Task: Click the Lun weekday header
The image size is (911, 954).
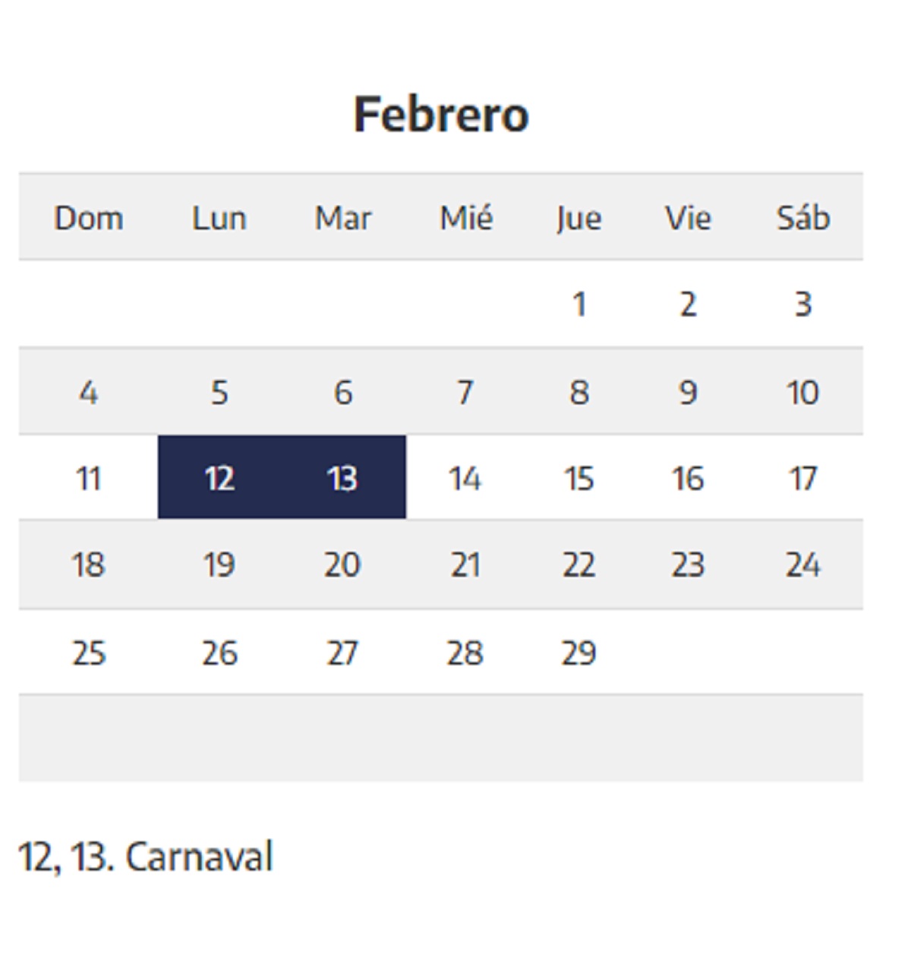Action: pos(219,219)
